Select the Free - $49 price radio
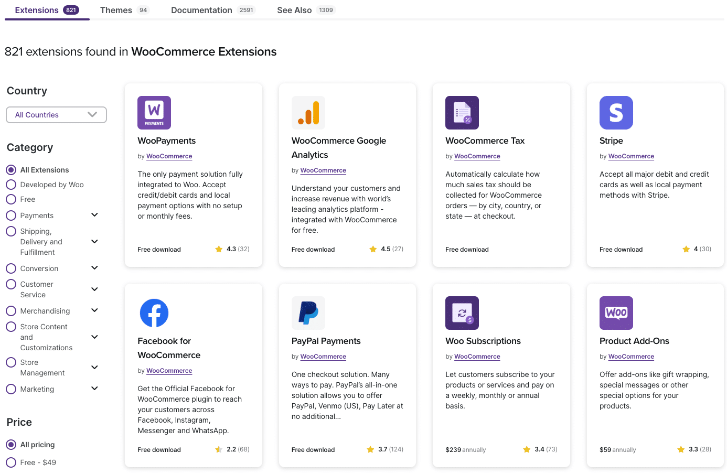Screen dimensions: 727x474 coord(11,462)
